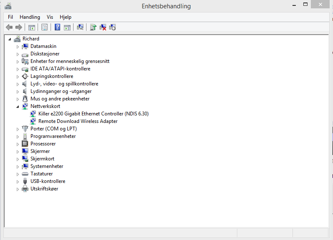This screenshot has width=333, height=240.
Task: Toggle the action pane toolbar icon
Action: coord(67,27)
